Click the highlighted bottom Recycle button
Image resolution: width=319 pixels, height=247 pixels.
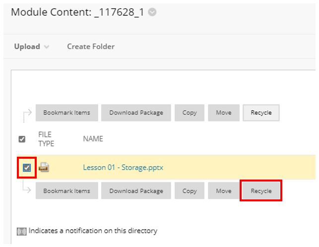point(261,190)
